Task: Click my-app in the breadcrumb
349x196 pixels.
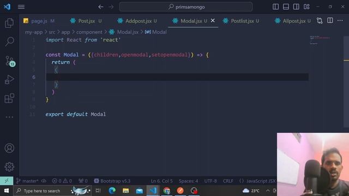Action: (x=34, y=32)
